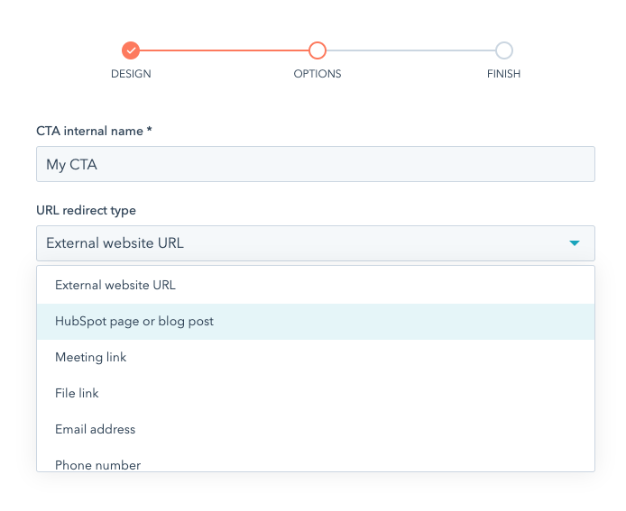Screen dimensions: 626x511
Task: Click the required asterisk beside CTA internal name
Action: (150, 130)
